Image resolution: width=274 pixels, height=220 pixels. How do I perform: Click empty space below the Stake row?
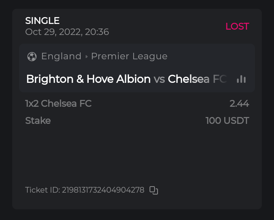tap(137, 152)
